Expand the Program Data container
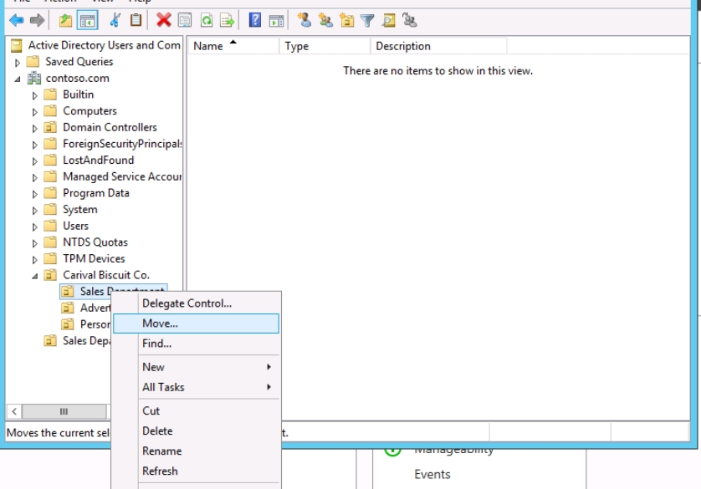This screenshot has height=489, width=701. click(x=34, y=194)
